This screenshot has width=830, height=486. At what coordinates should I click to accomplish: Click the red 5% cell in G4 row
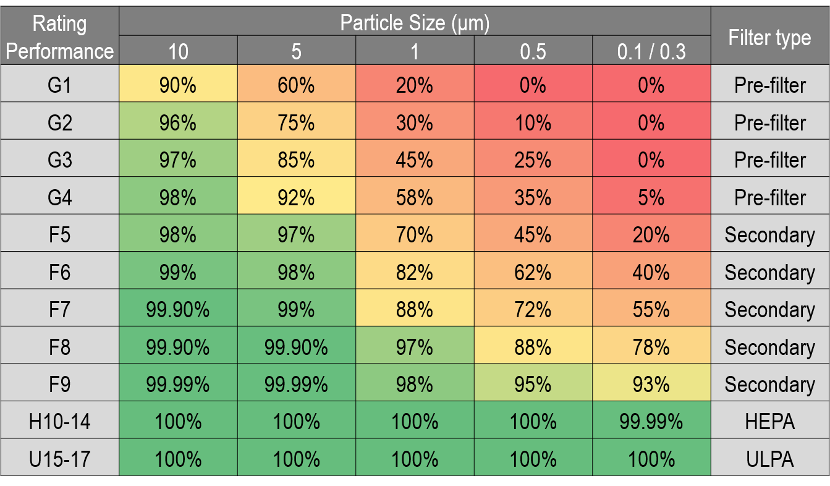(x=651, y=197)
